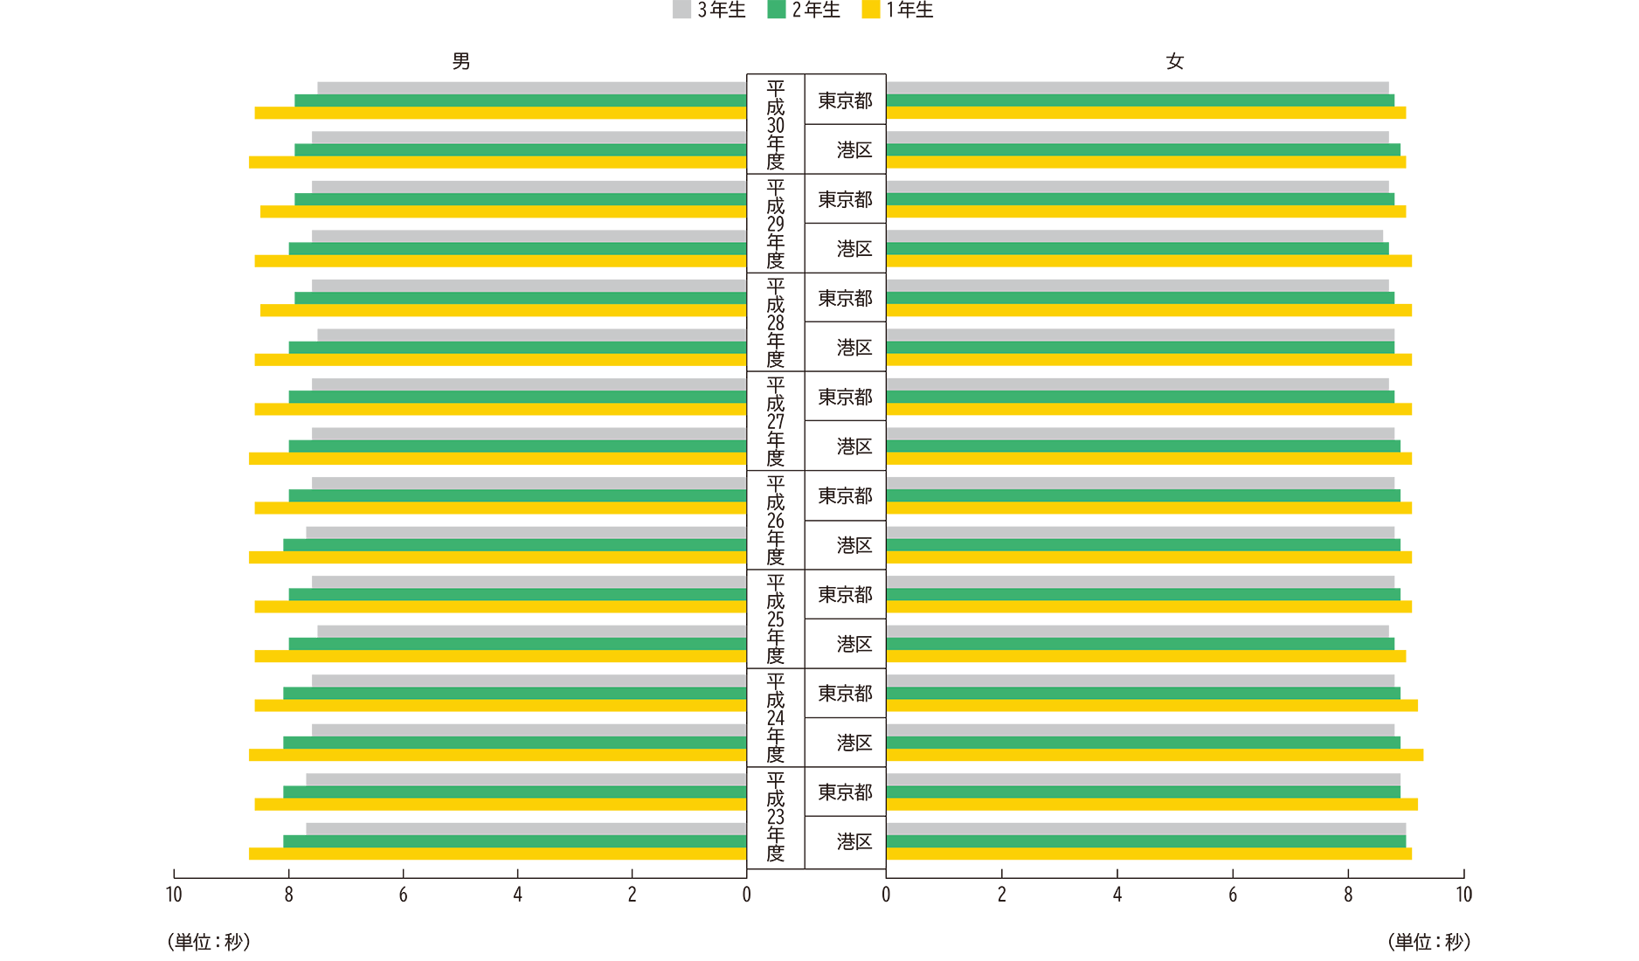Click male yellow bar for 平成30年度 東京都
This screenshot has width=1639, height=961.
[501, 113]
